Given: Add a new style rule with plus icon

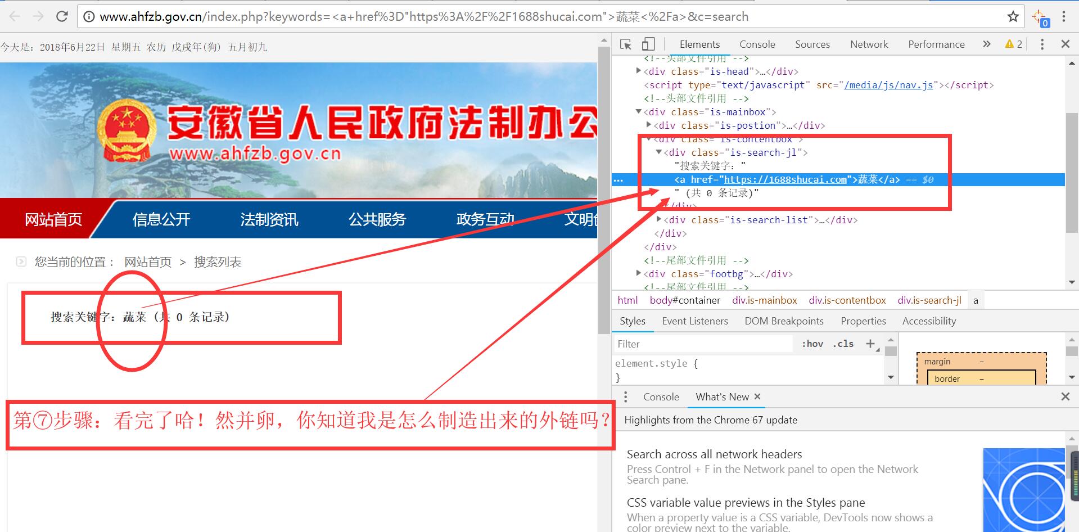Looking at the screenshot, I should (870, 344).
